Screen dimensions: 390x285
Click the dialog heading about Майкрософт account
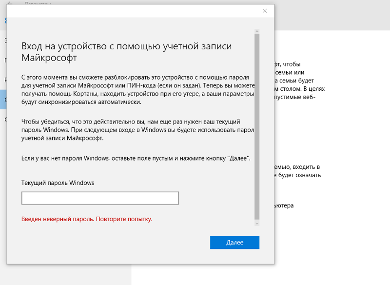127,52
